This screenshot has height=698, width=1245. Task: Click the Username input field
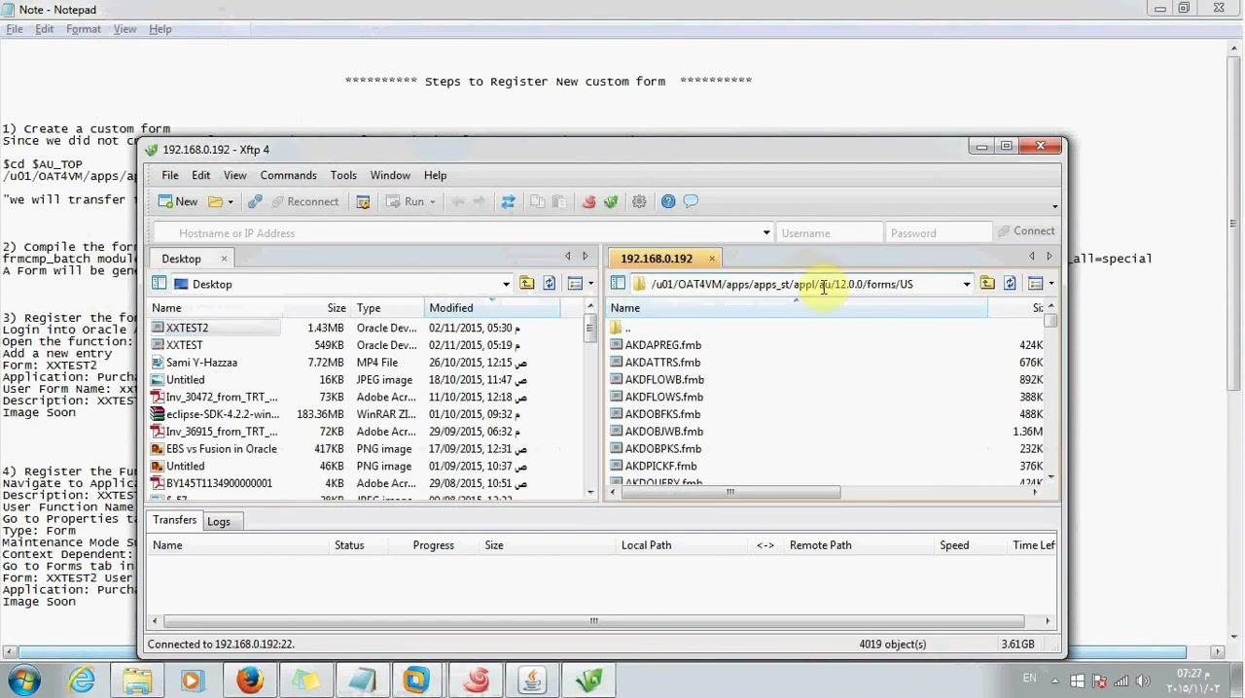(829, 233)
